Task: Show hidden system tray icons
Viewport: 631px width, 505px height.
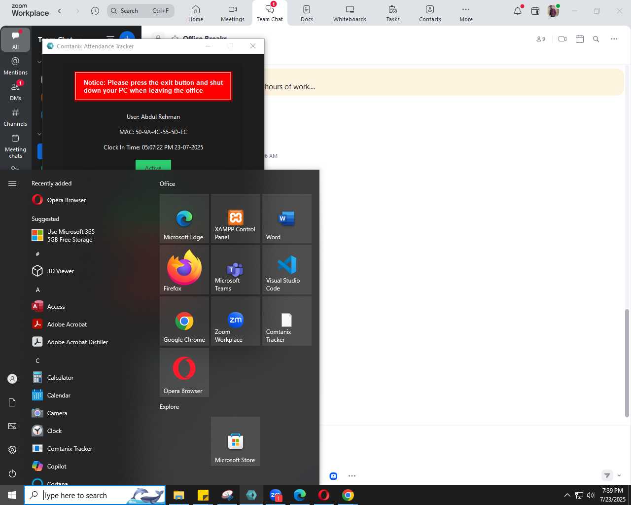Action: tap(567, 495)
